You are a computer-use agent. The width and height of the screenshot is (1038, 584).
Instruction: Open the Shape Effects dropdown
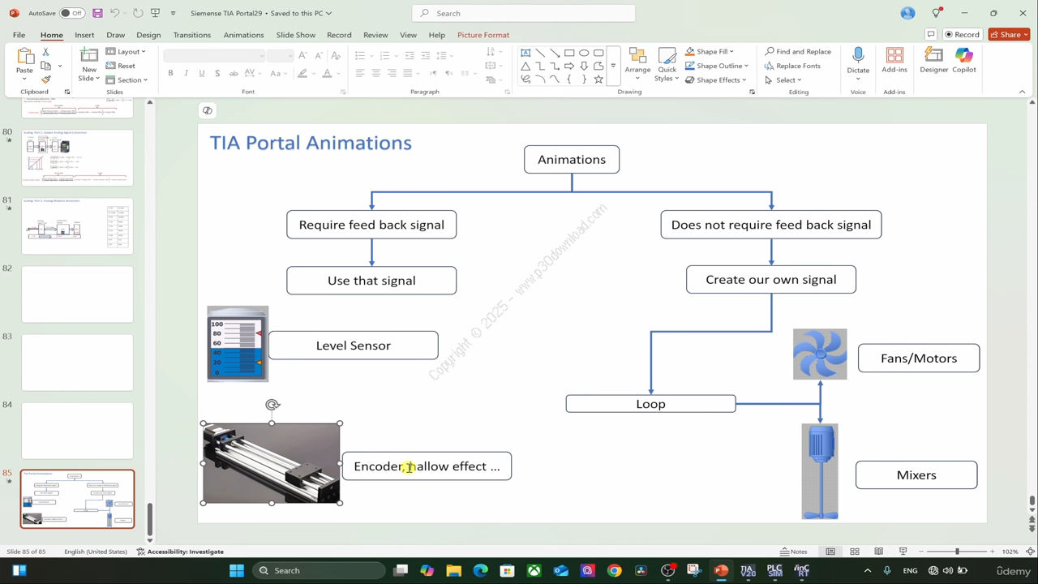(716, 79)
